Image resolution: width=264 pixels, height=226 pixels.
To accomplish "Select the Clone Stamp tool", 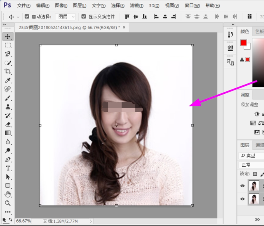I will [x=8, y=106].
